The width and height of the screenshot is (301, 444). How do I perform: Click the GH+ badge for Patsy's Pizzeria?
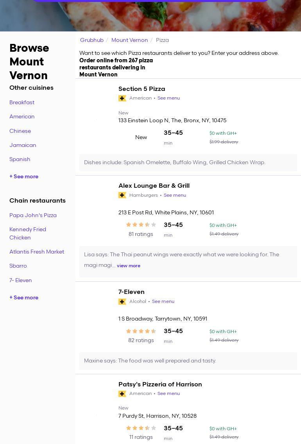(x=122, y=394)
